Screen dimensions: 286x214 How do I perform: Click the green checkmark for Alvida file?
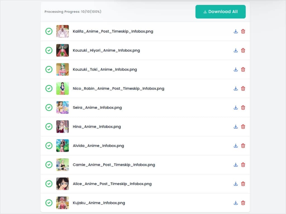tap(49, 146)
